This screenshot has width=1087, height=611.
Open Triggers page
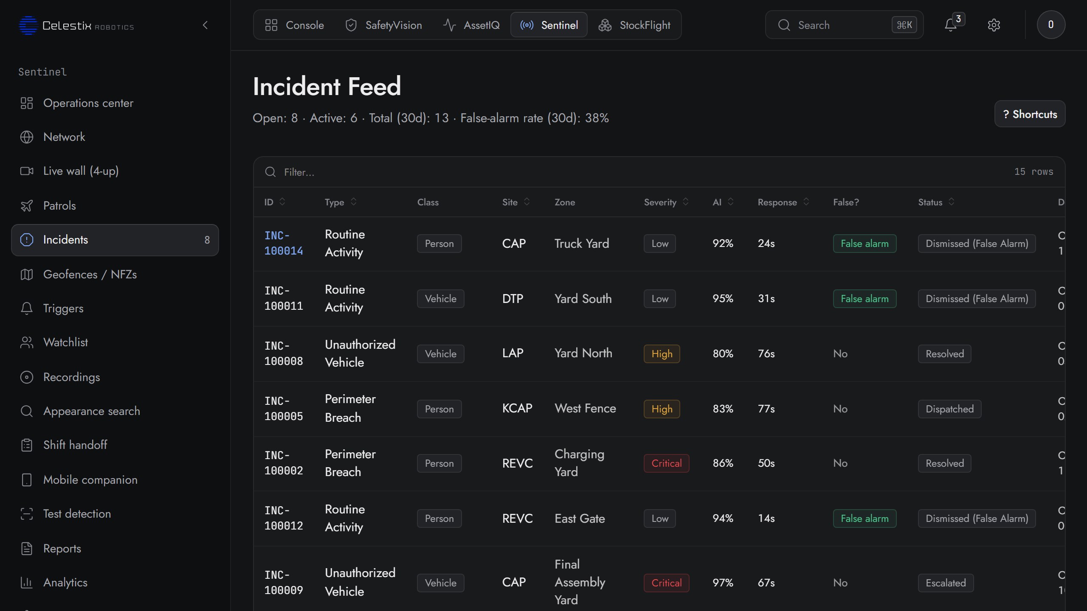pyautogui.click(x=115, y=308)
